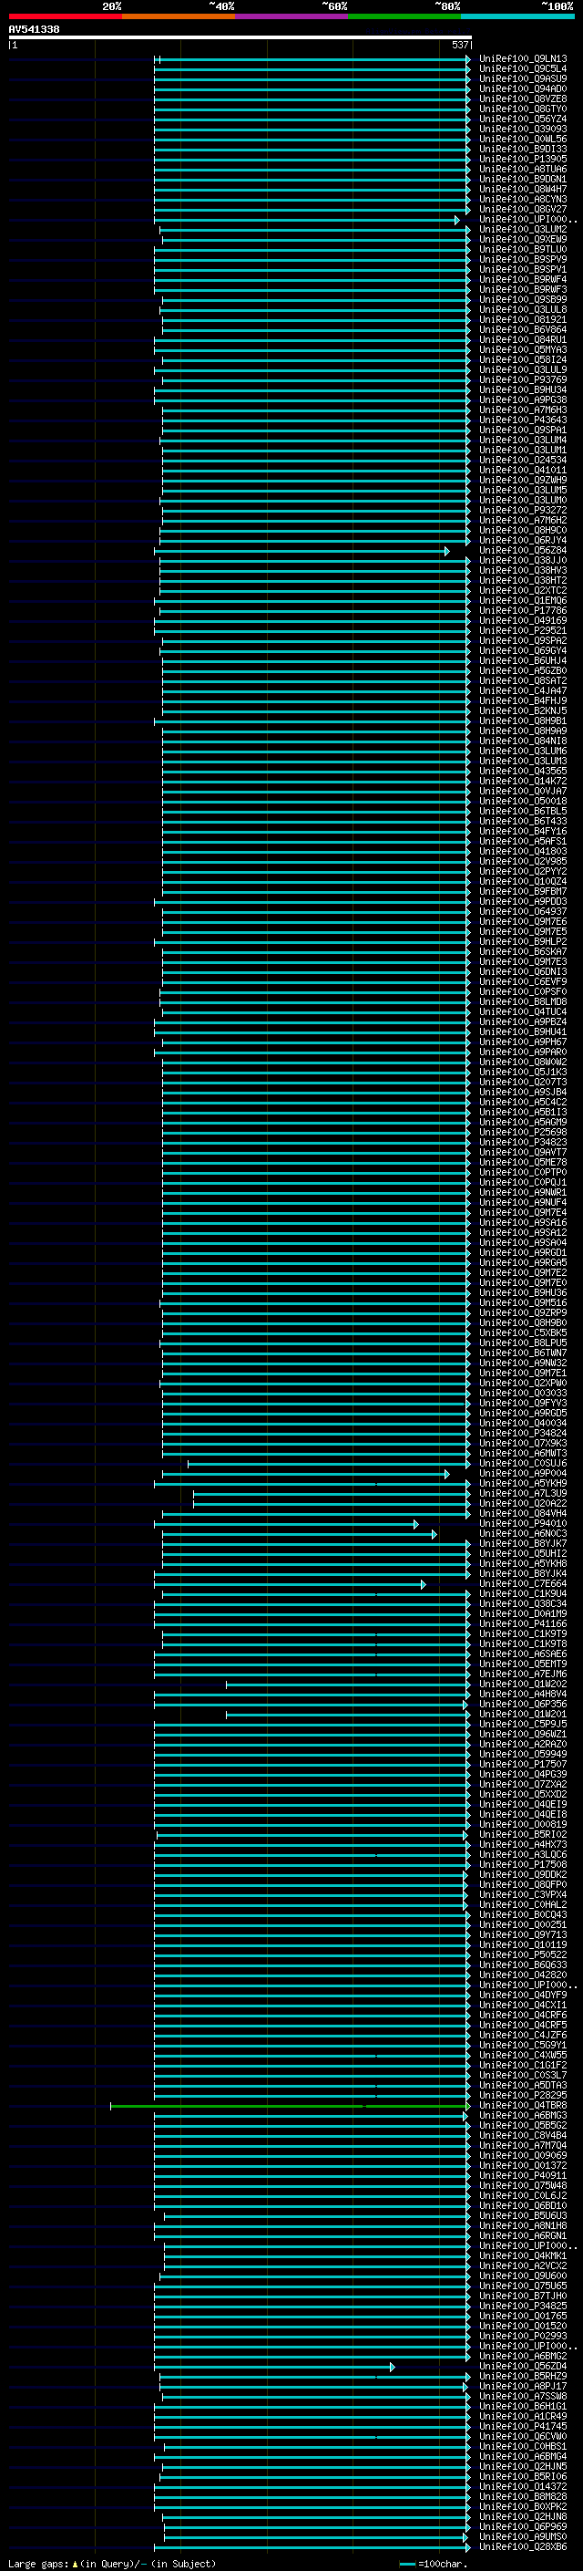
Task: Click label UniRef100_A4H8V4
Action: 523,1694
